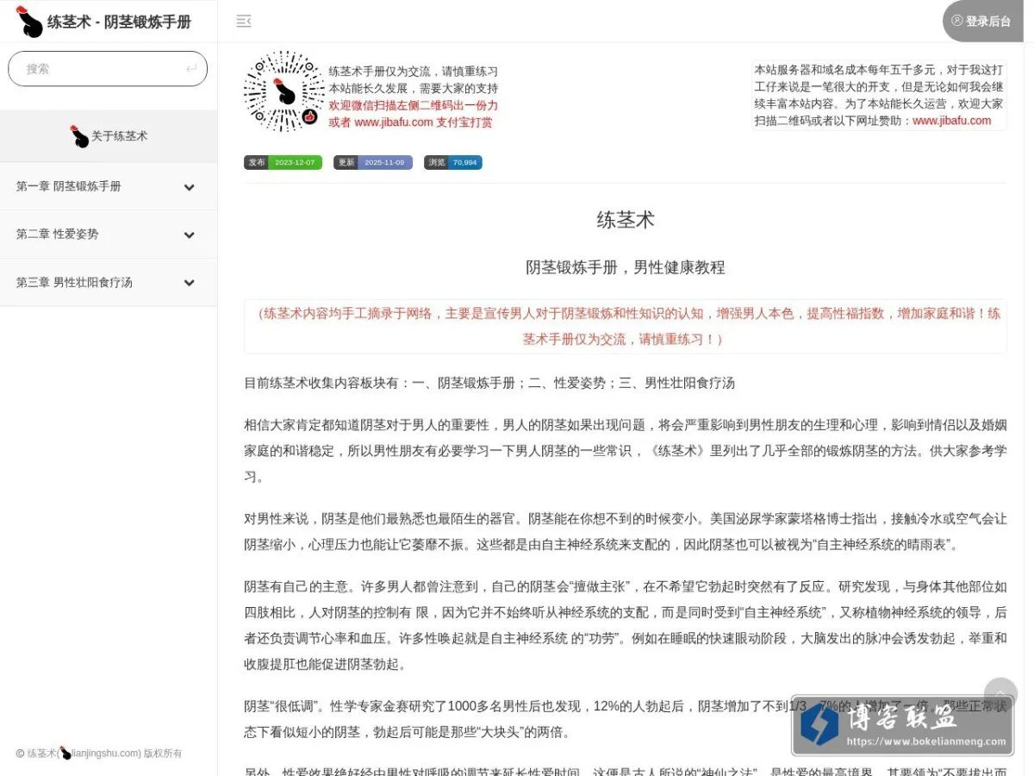This screenshot has width=1034, height=776.
Task: Click the site logo icon in the header
Action: (29, 22)
